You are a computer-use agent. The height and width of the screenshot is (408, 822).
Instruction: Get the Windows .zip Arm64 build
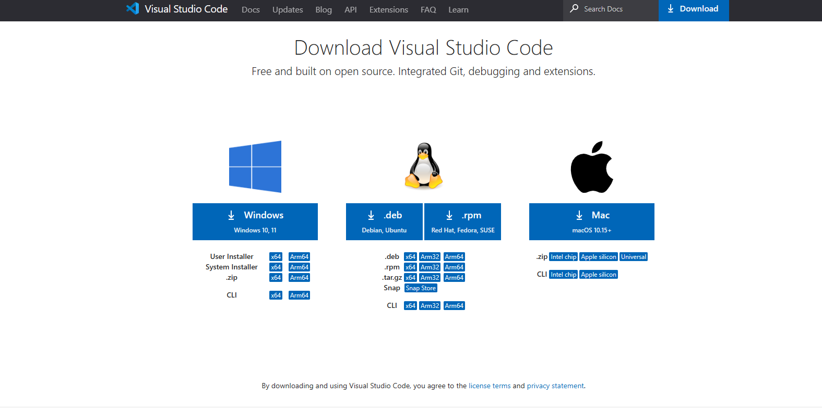(300, 278)
